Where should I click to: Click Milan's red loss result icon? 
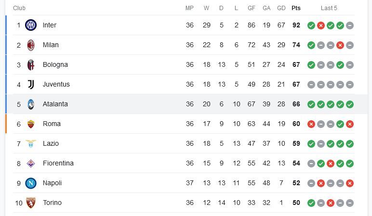[x=340, y=45]
